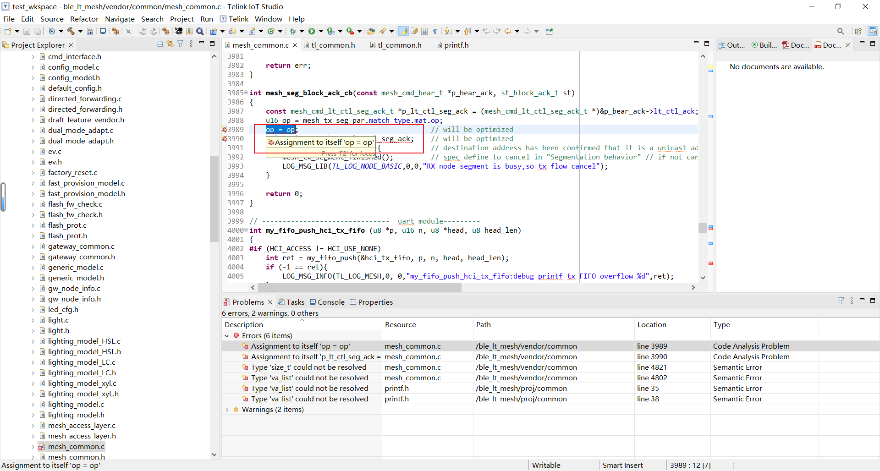Click the Open Type icon
This screenshot has width=880, height=471.
pyautogui.click(x=371, y=31)
